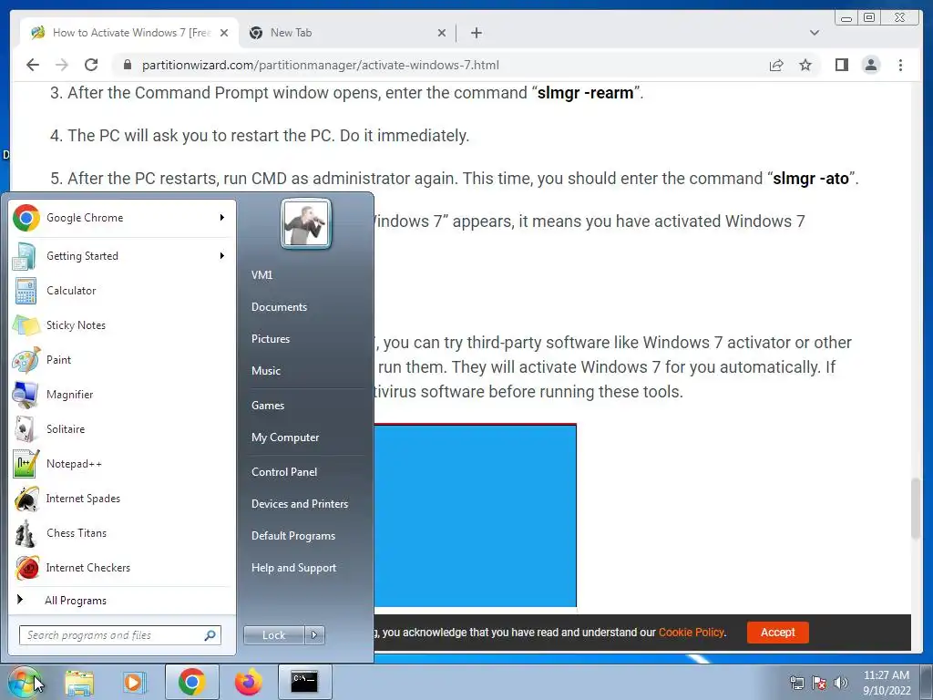The image size is (933, 700).
Task: Open Music from the Start menu
Action: (266, 371)
